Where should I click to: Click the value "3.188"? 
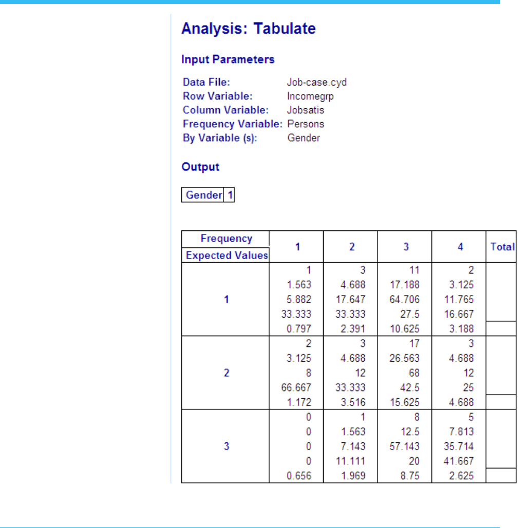pos(461,328)
